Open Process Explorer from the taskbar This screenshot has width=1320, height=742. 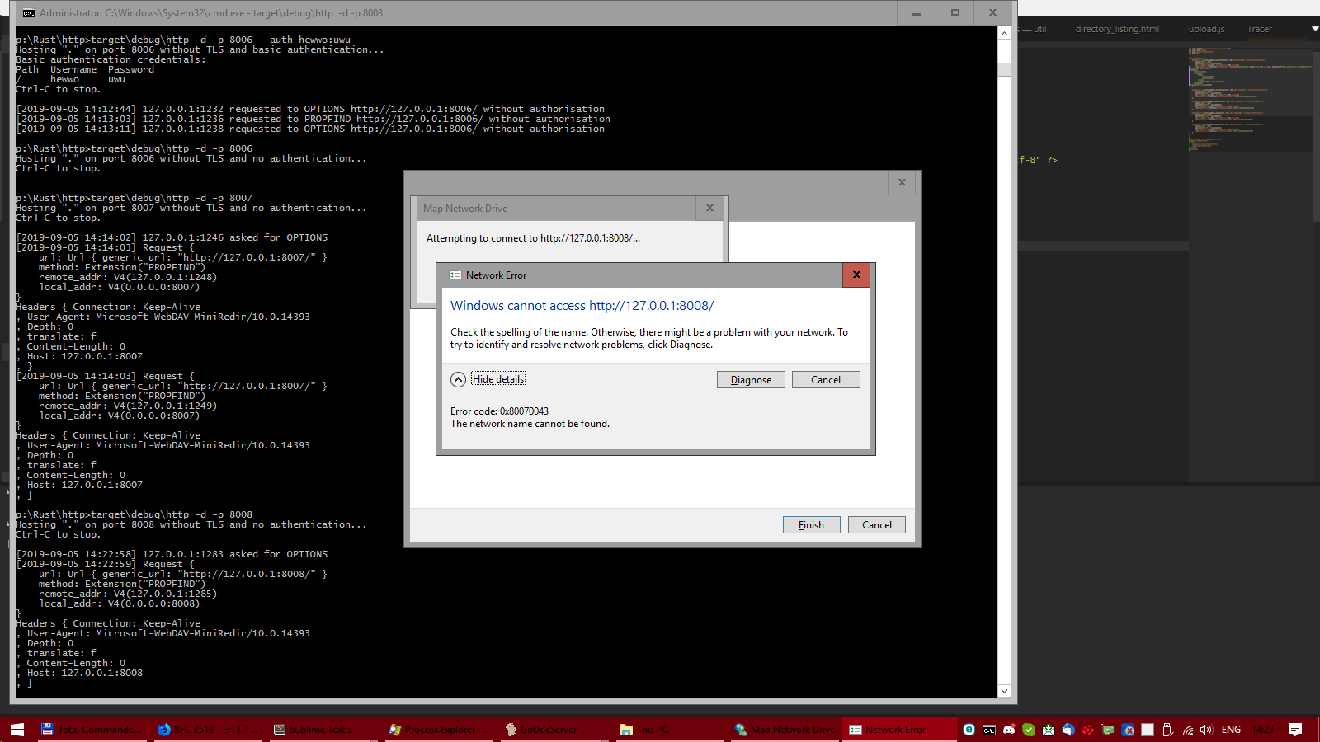coord(439,730)
